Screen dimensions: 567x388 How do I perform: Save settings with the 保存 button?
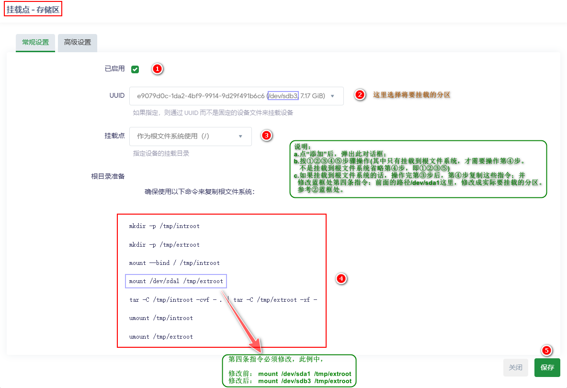click(x=547, y=368)
